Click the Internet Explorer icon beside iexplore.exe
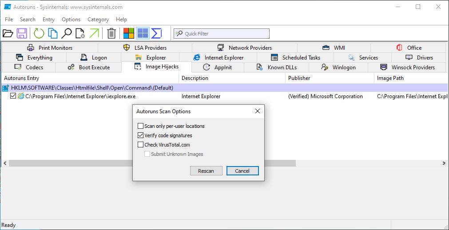This screenshot has width=449, height=230. coord(21,96)
